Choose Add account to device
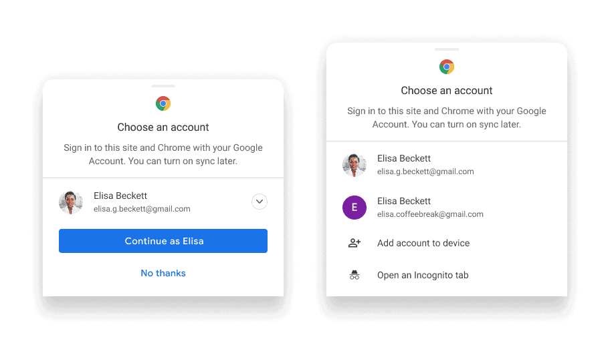610x339 pixels. coord(447,243)
